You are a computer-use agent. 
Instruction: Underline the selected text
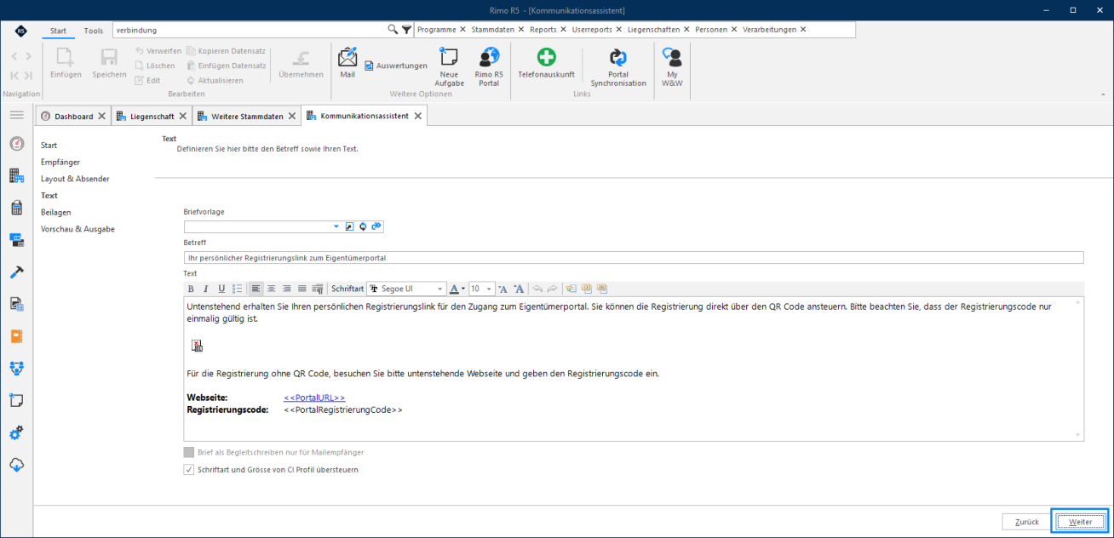(x=221, y=289)
